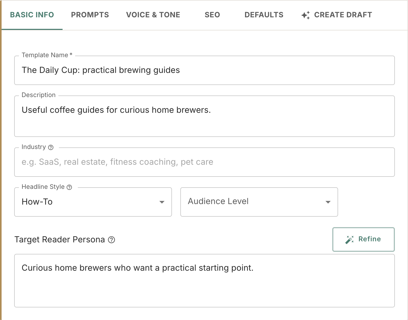The image size is (408, 320).
Task: Click the Audience Level dropdown arrow
Action: (328, 202)
